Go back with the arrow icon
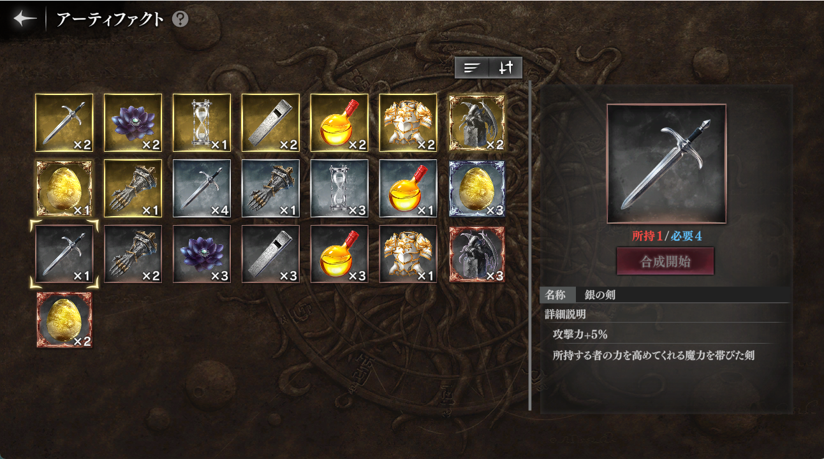The width and height of the screenshot is (824, 459). point(26,19)
